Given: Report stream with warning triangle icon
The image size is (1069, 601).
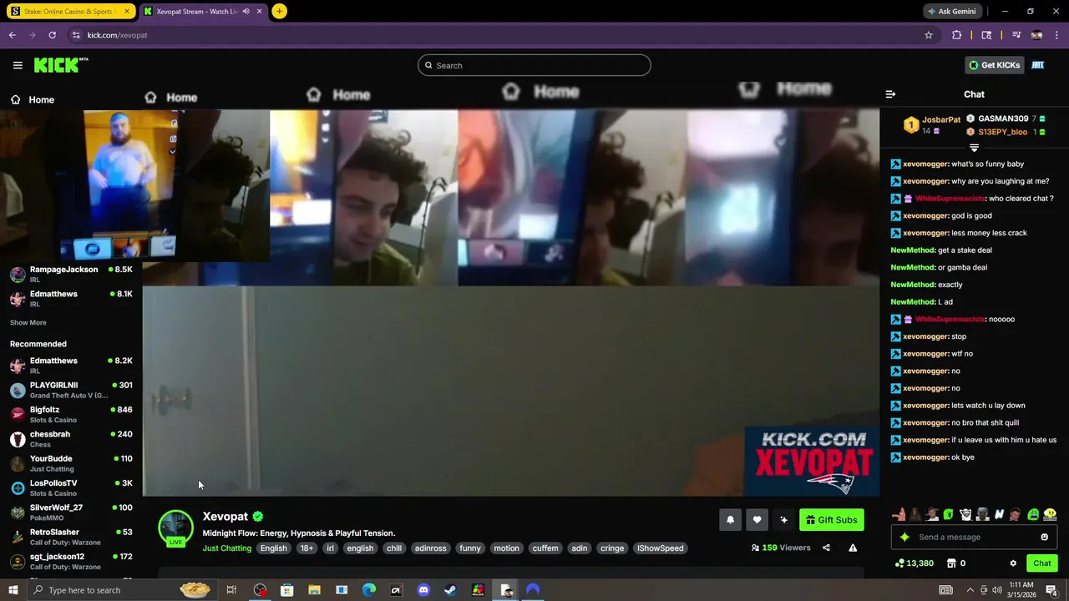Looking at the screenshot, I should click(853, 548).
